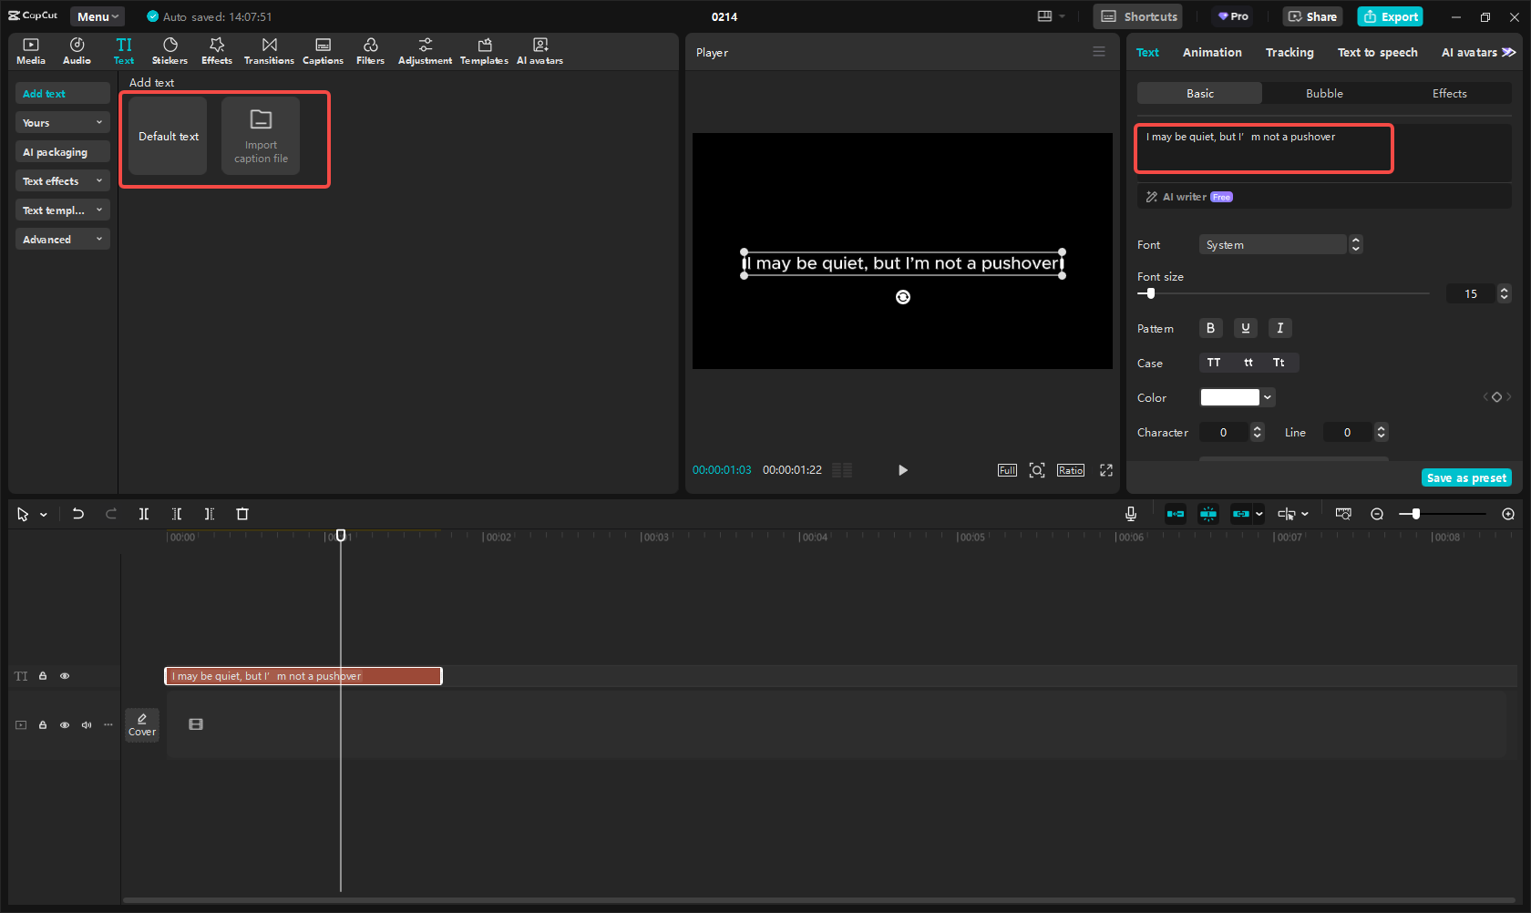Toggle Underline text pattern

(1245, 328)
